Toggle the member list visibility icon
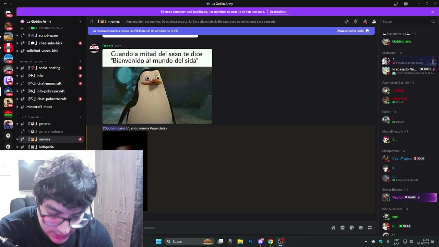 tap(374, 21)
